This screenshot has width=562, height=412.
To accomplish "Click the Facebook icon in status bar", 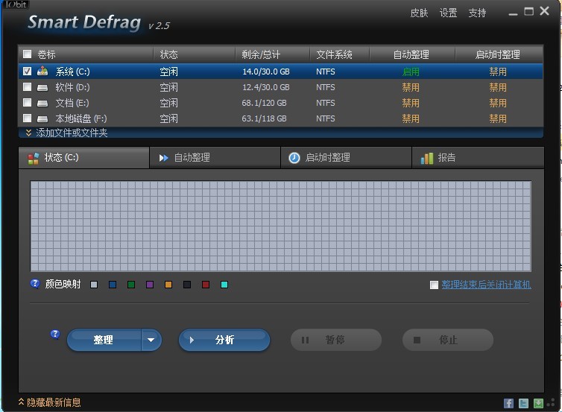I will (x=509, y=403).
